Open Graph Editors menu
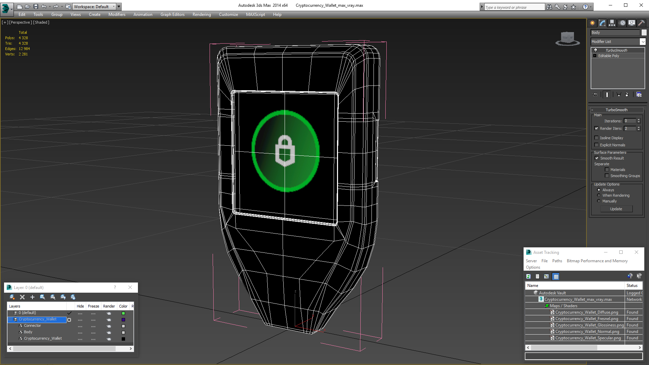This screenshot has height=365, width=649. coord(172,15)
